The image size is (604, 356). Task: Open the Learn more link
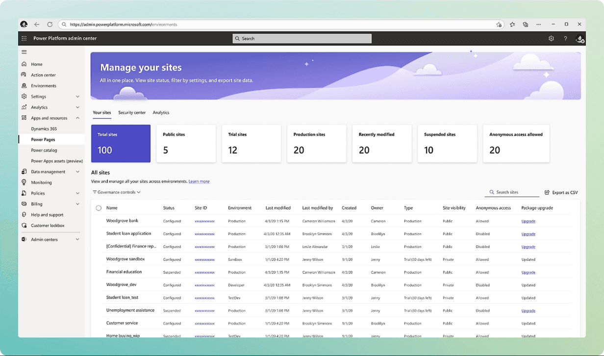click(199, 181)
